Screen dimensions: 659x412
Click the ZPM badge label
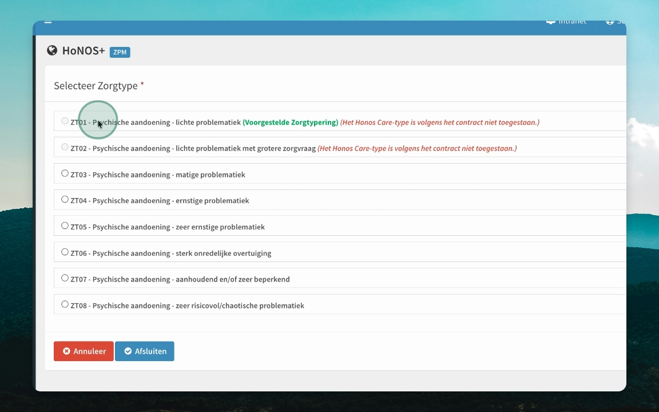(120, 52)
